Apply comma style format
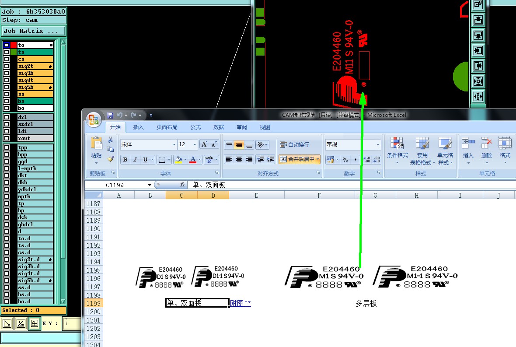Image resolution: width=516 pixels, height=347 pixels. (x=355, y=160)
